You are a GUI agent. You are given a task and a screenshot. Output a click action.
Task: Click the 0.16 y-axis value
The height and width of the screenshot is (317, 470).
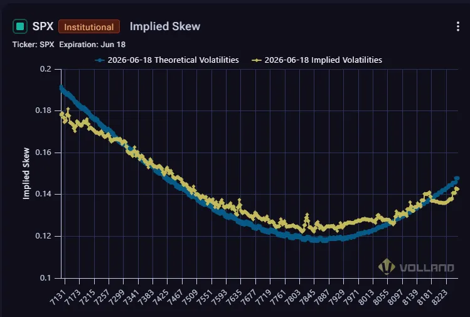coord(43,153)
